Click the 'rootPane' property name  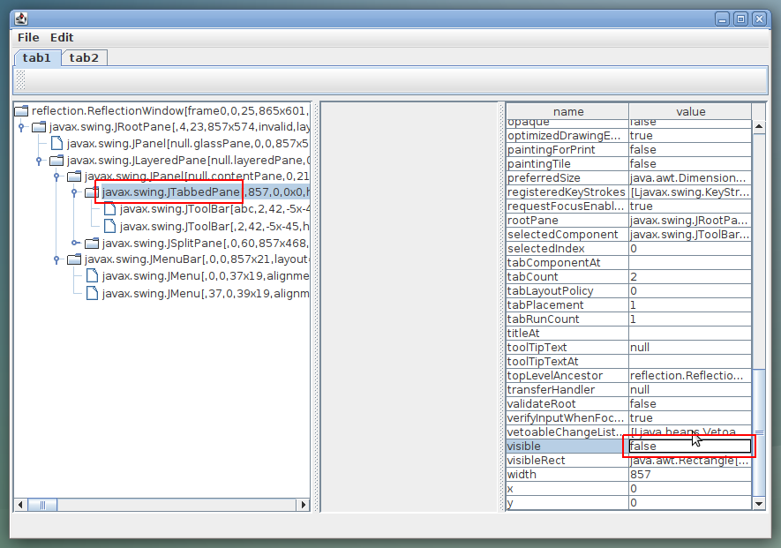point(532,221)
